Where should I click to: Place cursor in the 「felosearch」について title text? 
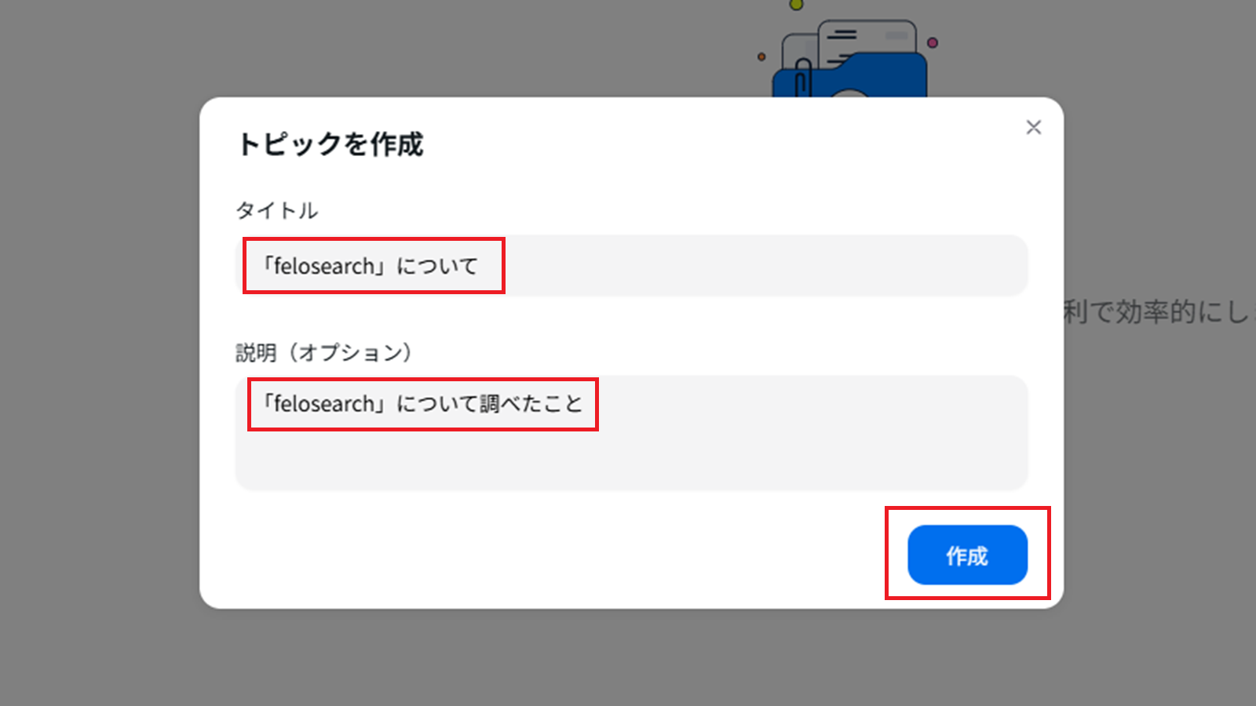(371, 267)
